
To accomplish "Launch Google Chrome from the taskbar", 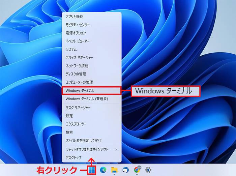I will (137, 170).
